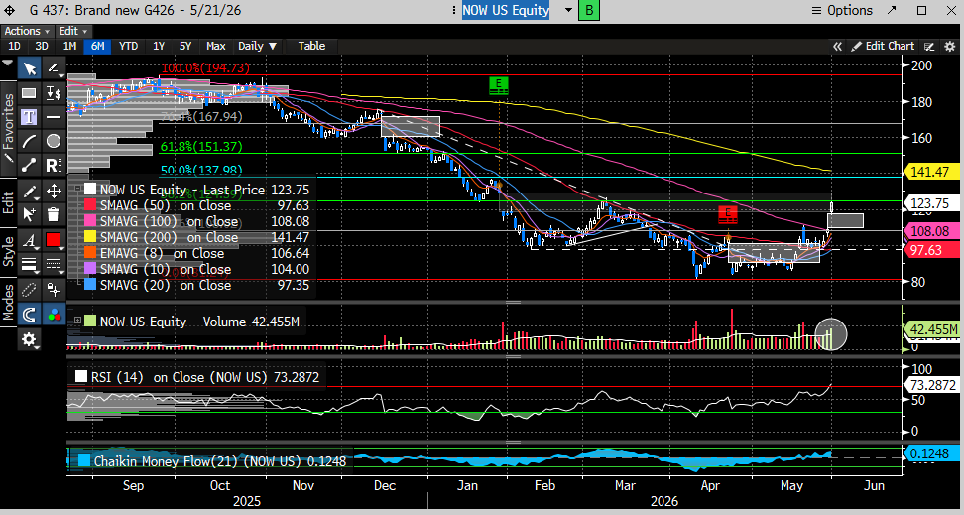The width and height of the screenshot is (964, 515).
Task: Open the font style A menu
Action: click(29, 240)
